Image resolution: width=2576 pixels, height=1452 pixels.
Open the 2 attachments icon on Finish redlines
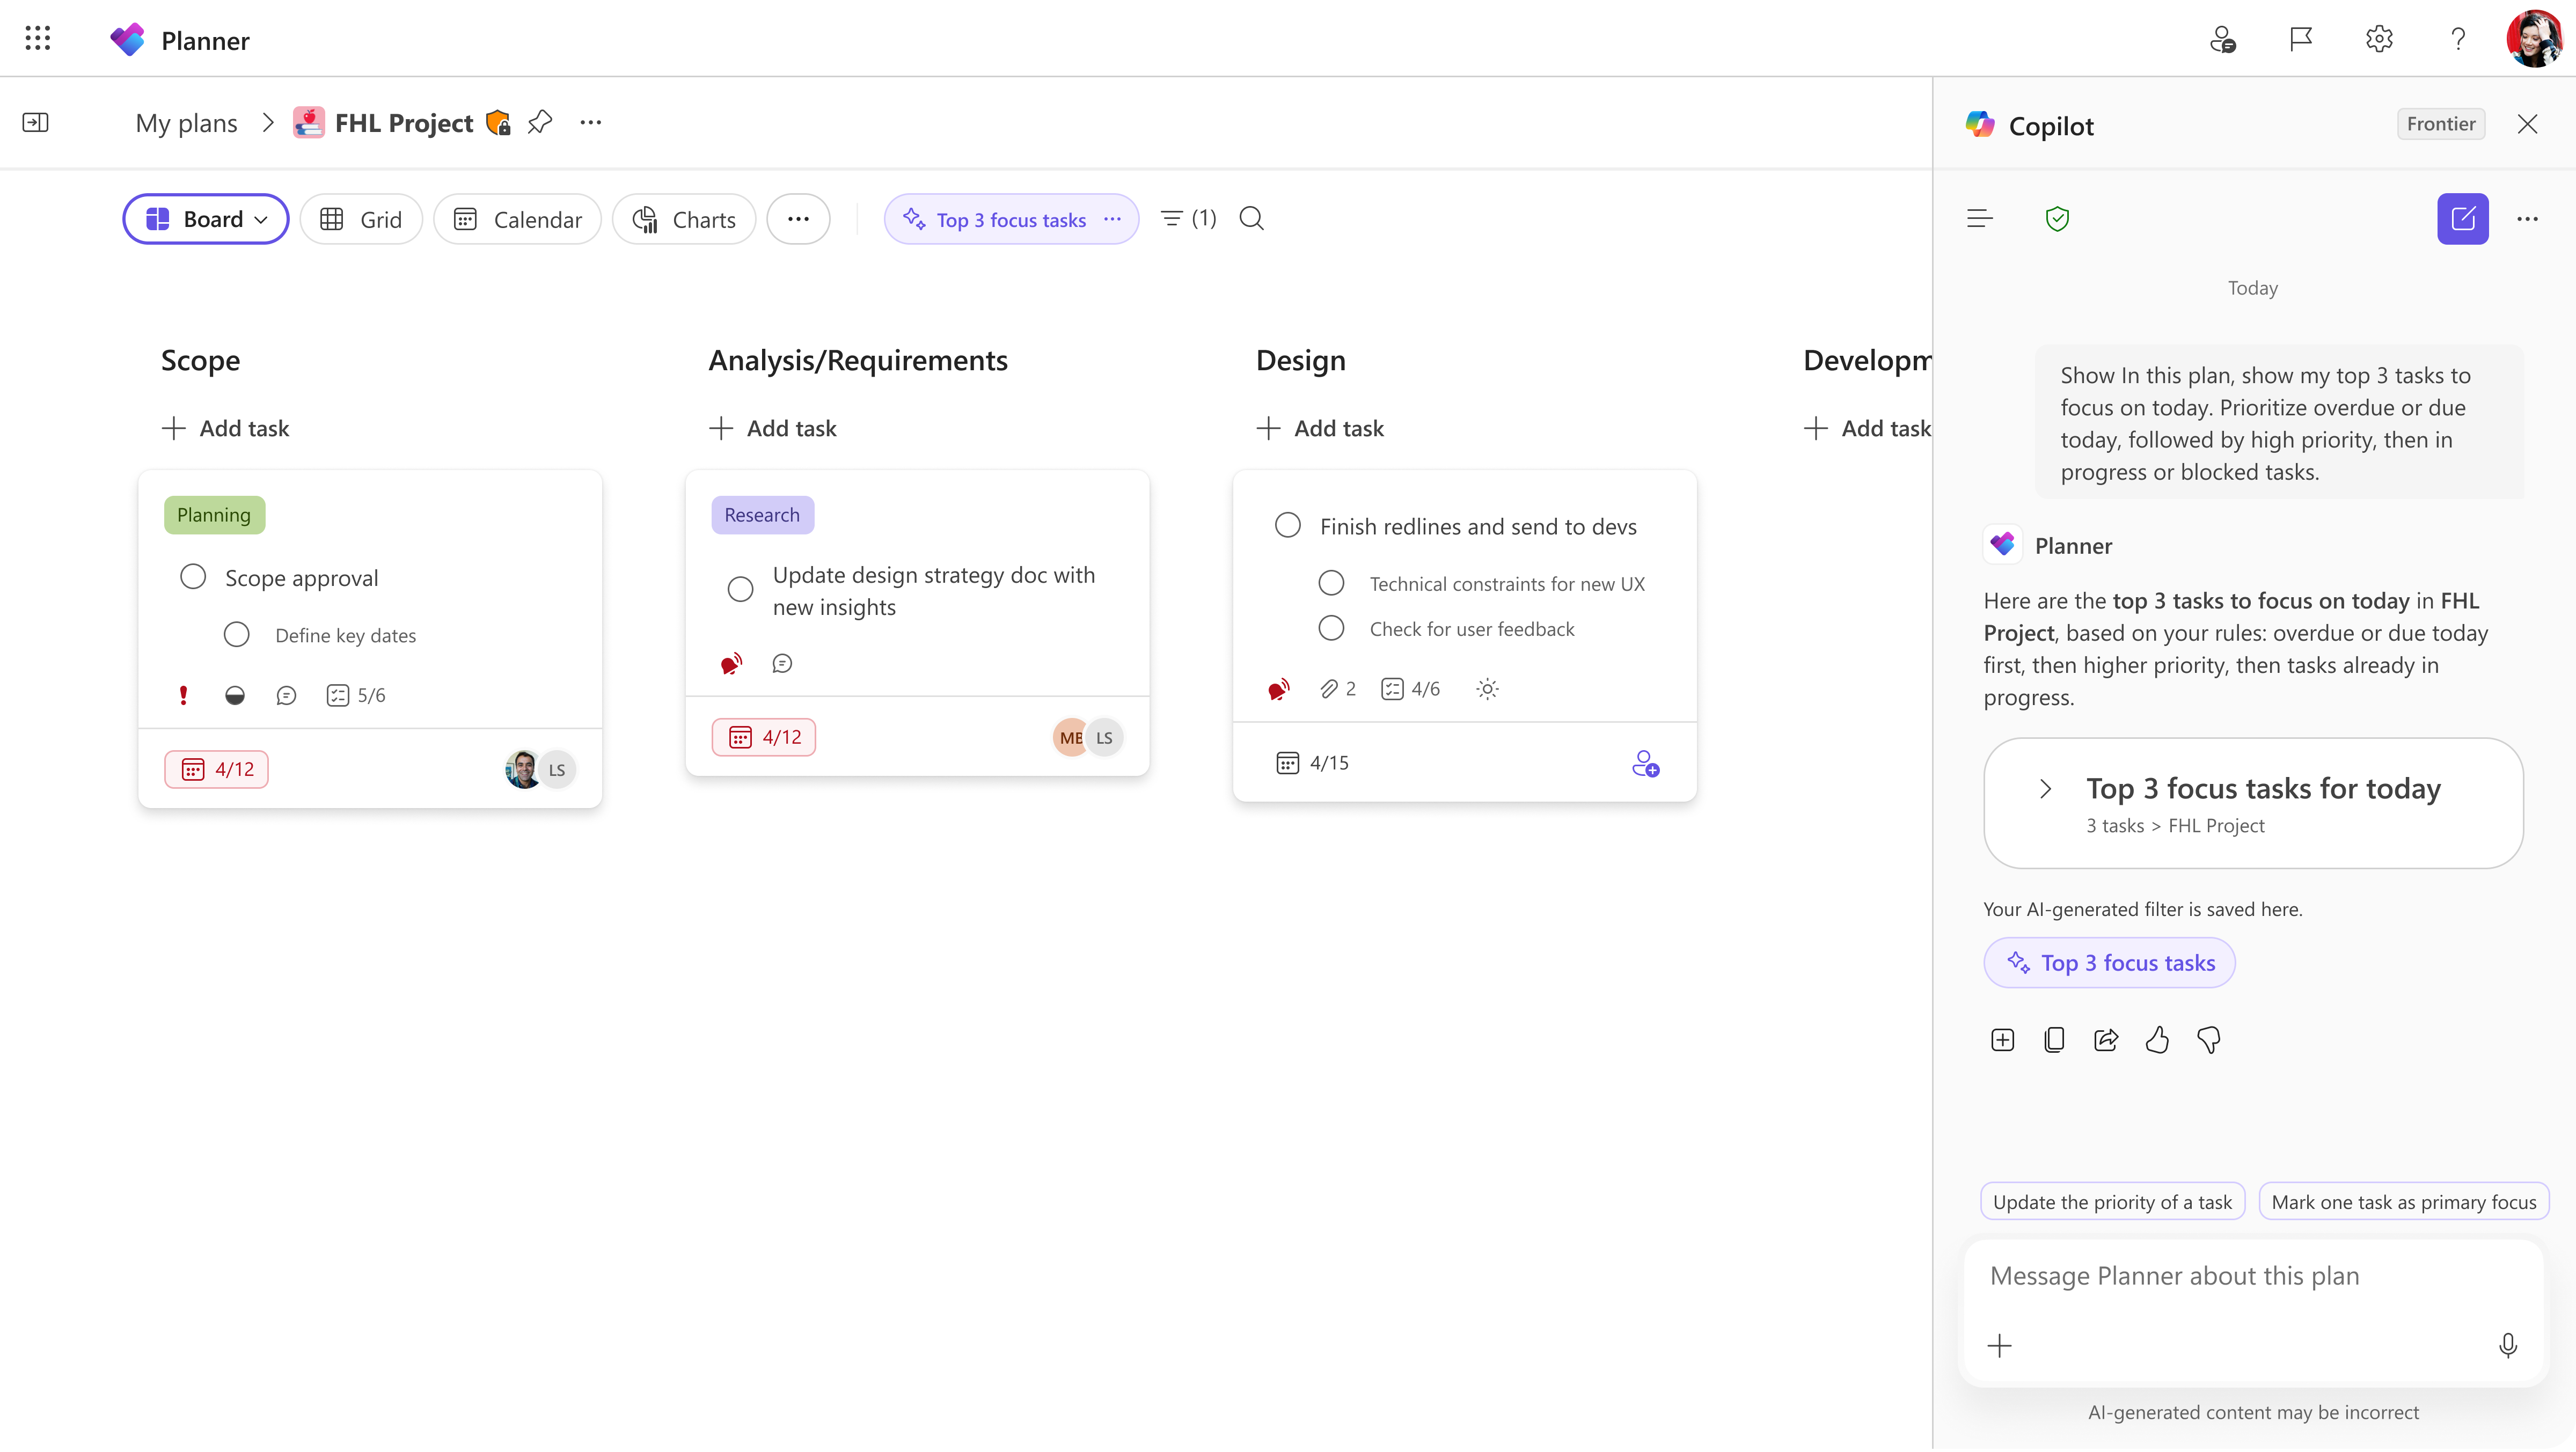click(1338, 690)
